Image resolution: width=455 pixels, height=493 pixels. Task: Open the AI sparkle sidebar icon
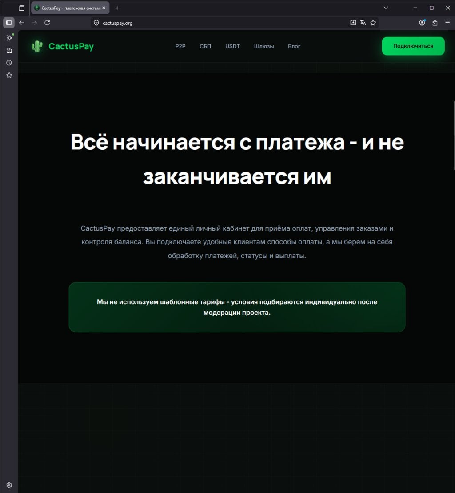pyautogui.click(x=9, y=38)
